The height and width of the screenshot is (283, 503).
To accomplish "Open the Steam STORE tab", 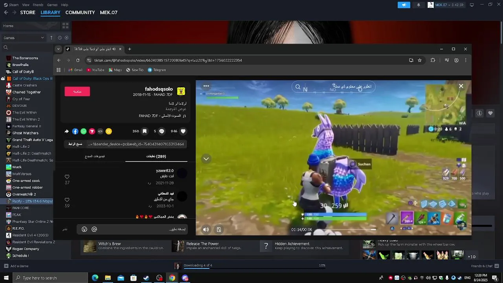I will [28, 13].
